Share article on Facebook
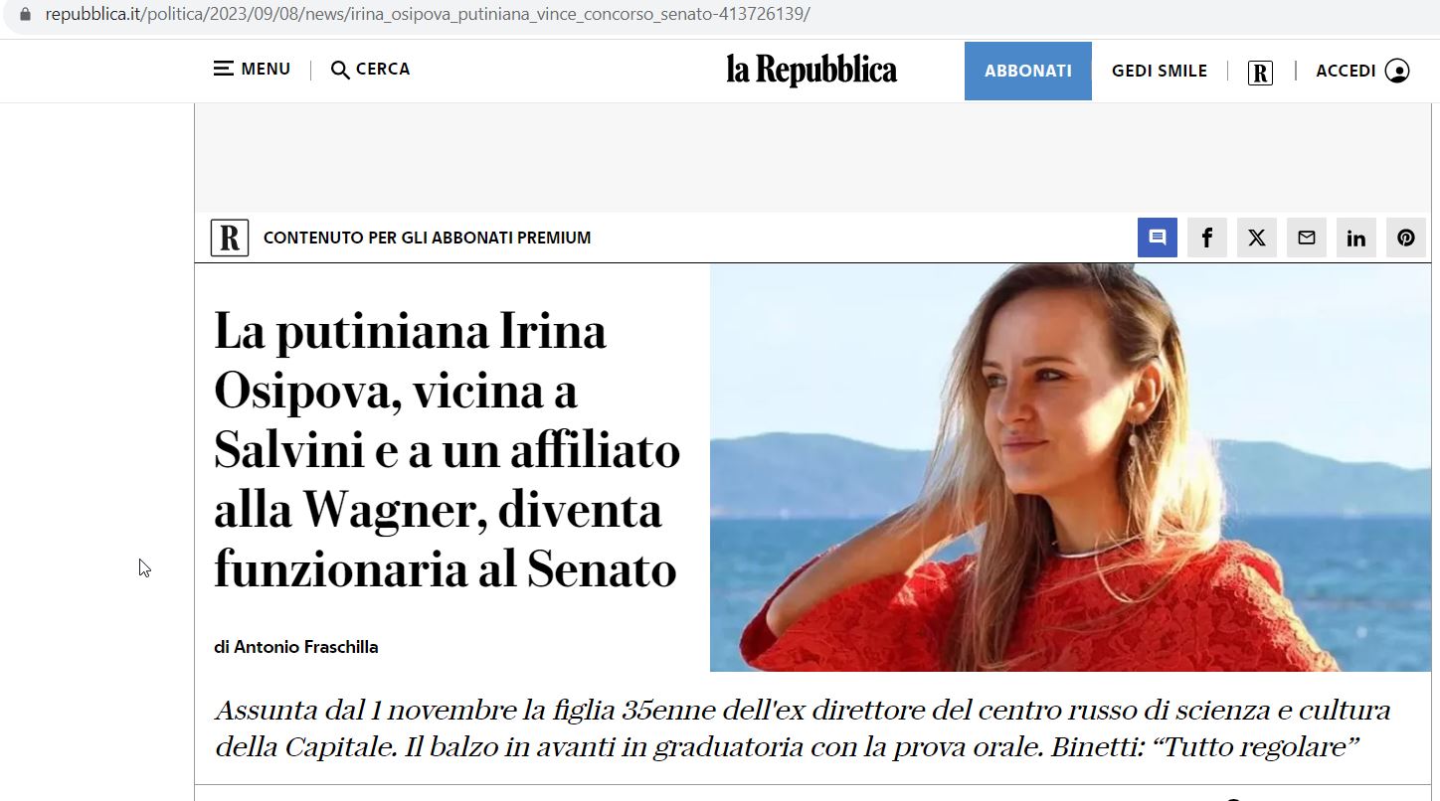 click(x=1207, y=238)
